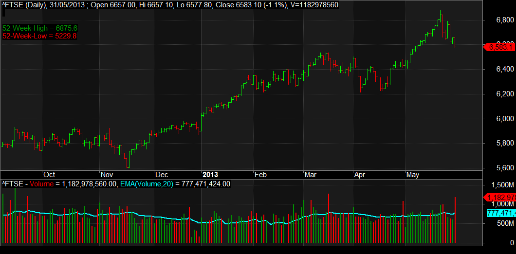Click the Mar label on date axis

pos(310,175)
